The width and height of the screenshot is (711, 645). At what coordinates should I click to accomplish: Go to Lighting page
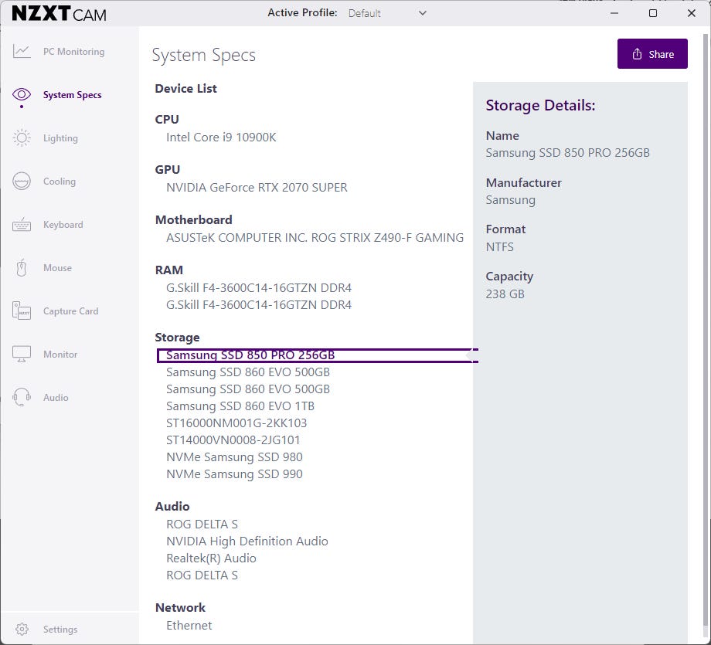click(60, 138)
